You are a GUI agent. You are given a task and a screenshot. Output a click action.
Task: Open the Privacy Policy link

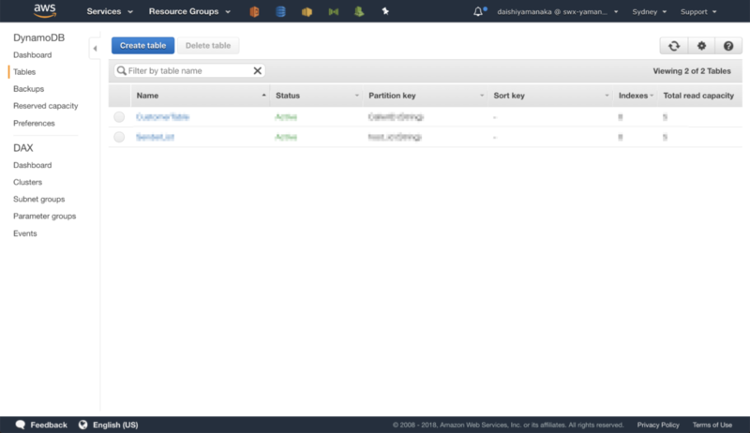[x=658, y=425]
